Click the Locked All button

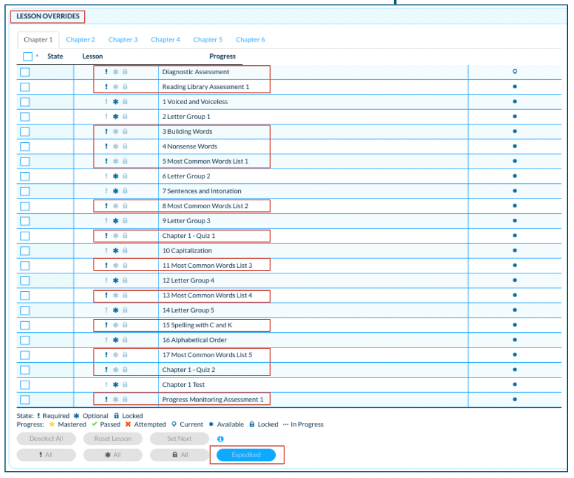tap(179, 455)
